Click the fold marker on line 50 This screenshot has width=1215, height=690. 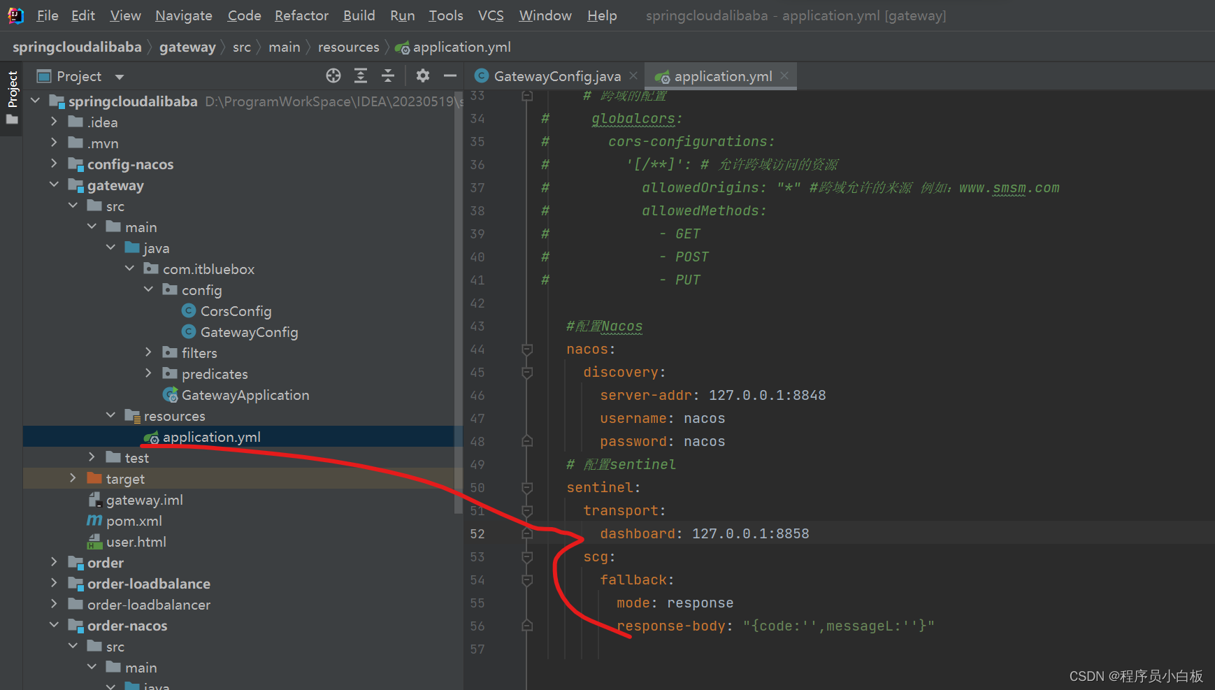tap(527, 487)
